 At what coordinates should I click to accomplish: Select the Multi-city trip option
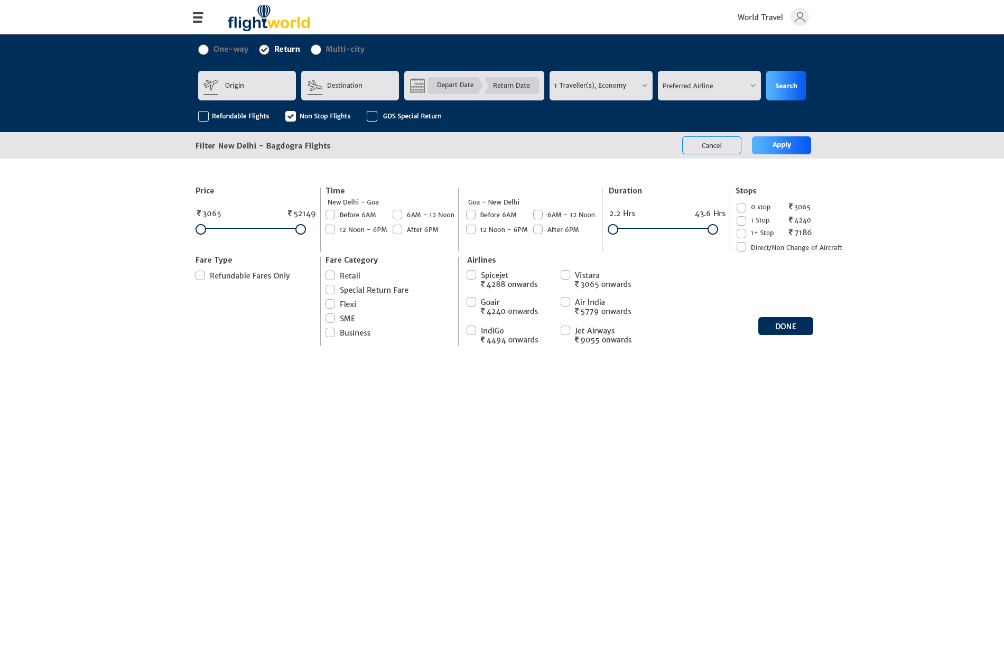pos(316,50)
